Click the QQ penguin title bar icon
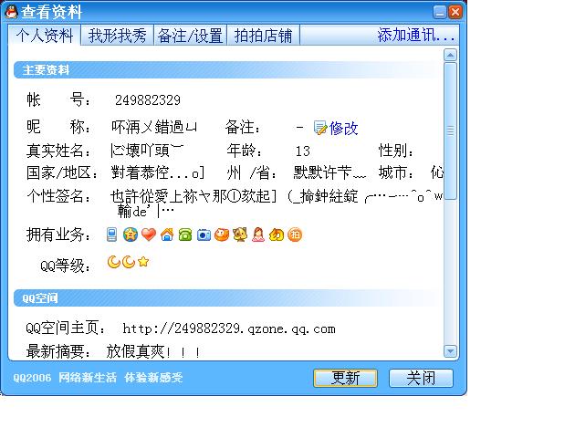Image resolution: width=575 pixels, height=438 pixels. point(11,12)
